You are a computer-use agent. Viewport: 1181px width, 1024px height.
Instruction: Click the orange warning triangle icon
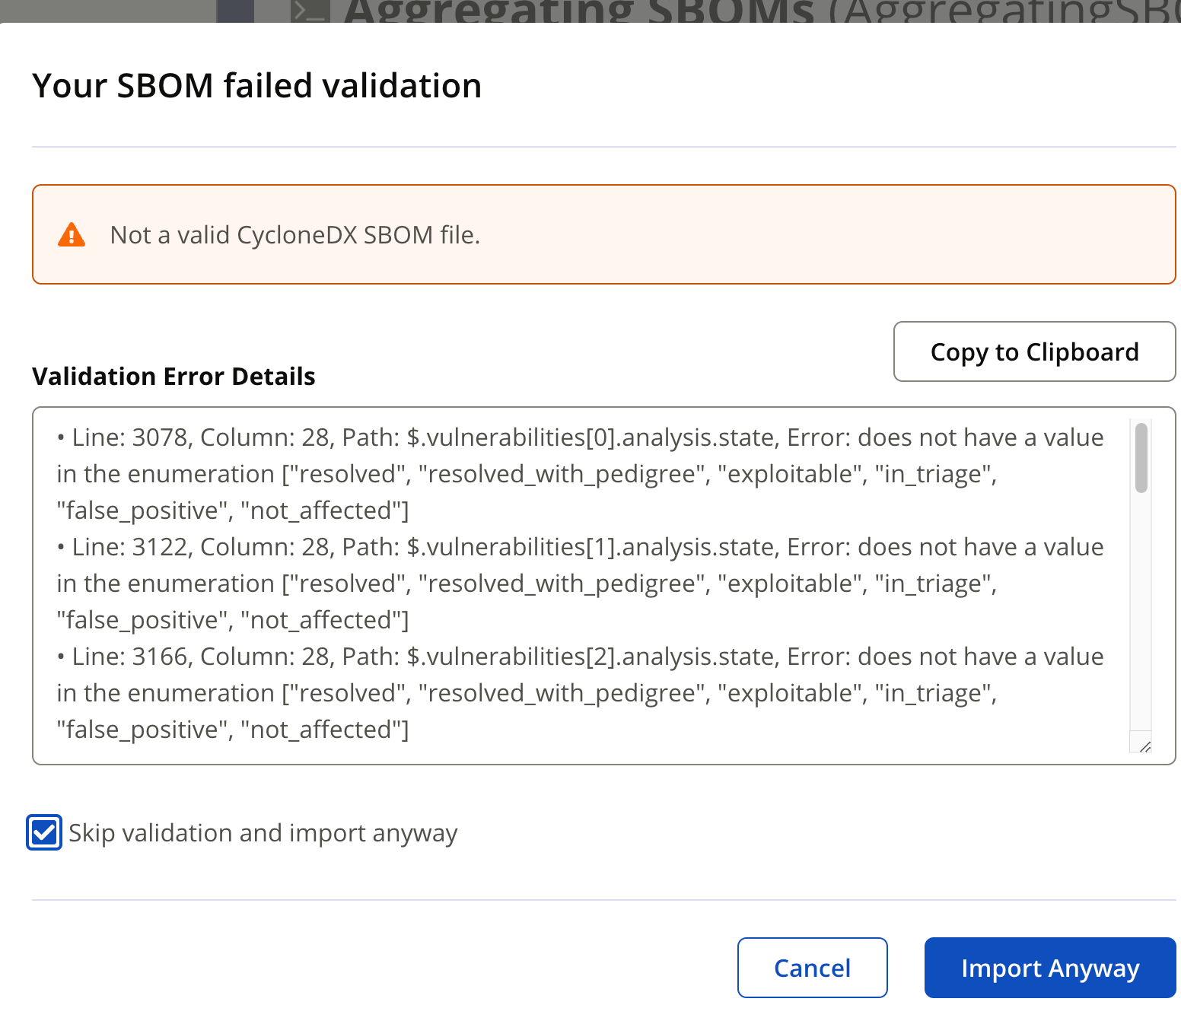tap(72, 234)
